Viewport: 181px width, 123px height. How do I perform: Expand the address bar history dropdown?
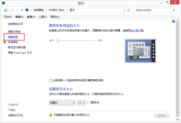124,10
